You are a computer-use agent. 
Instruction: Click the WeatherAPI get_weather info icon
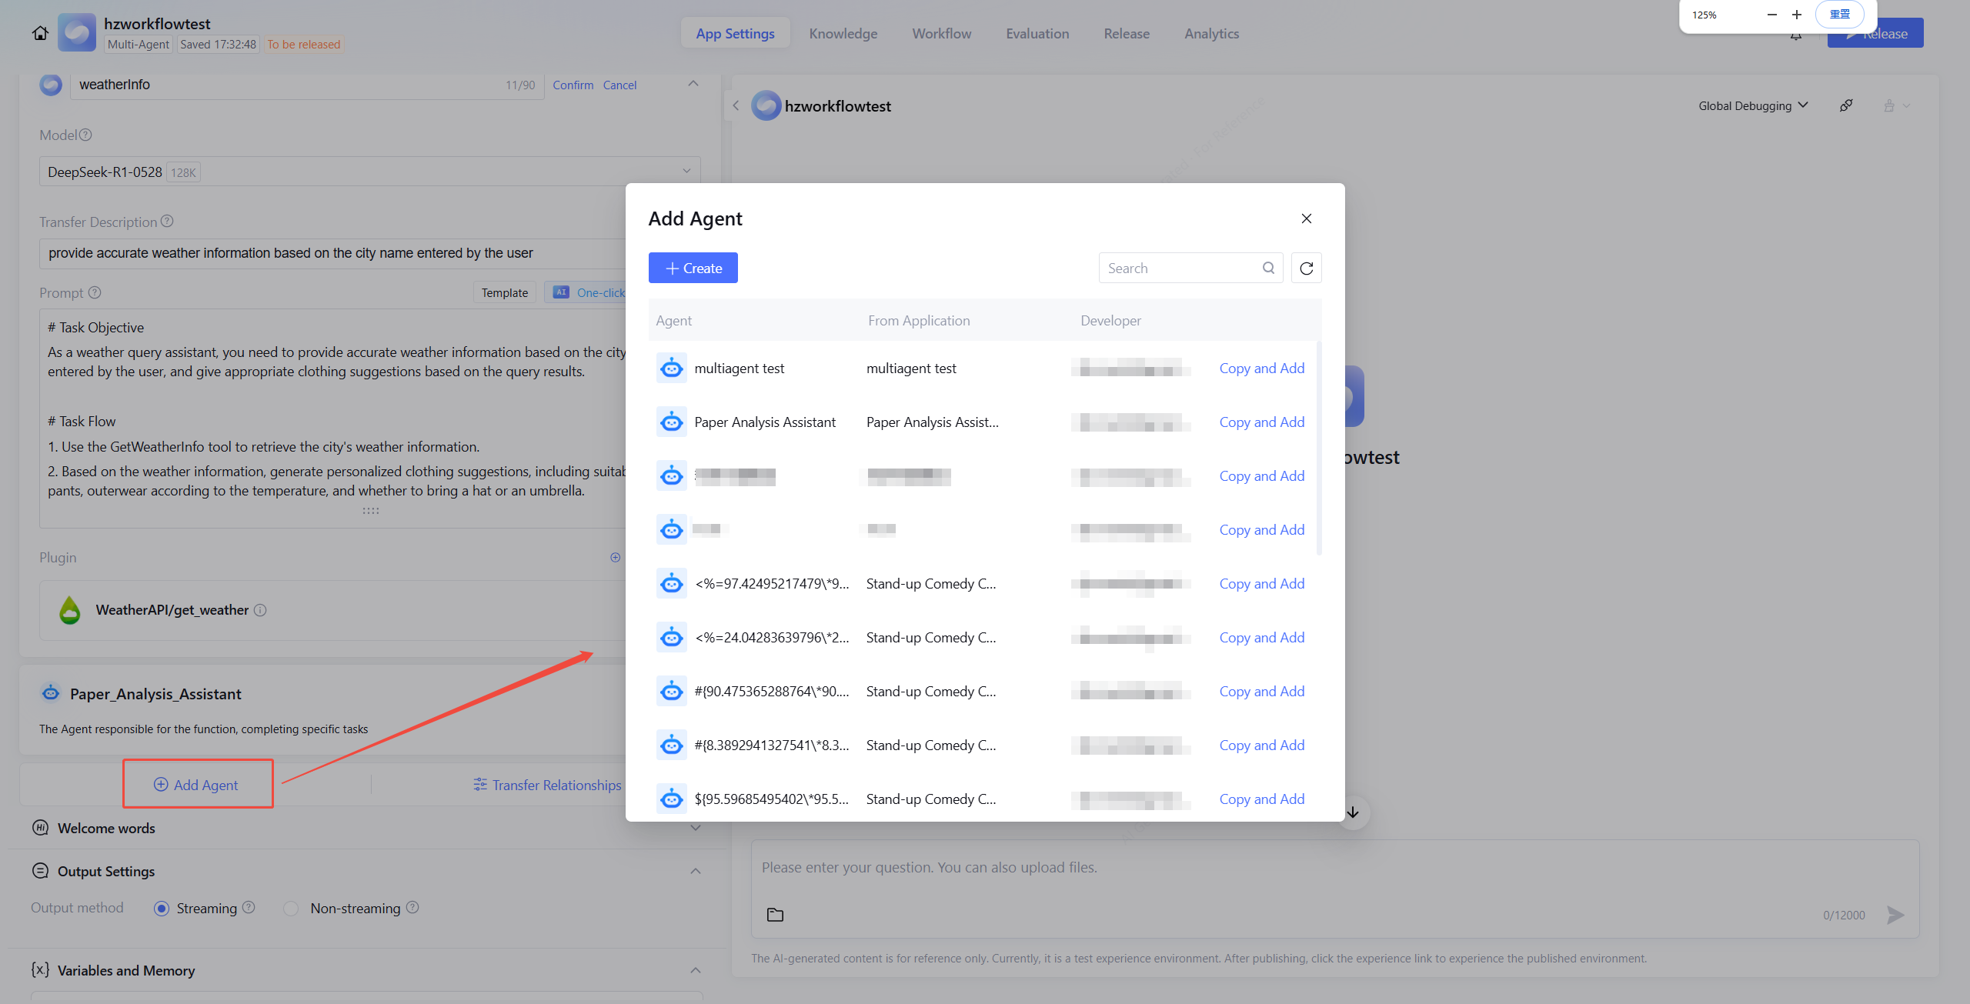coord(260,610)
